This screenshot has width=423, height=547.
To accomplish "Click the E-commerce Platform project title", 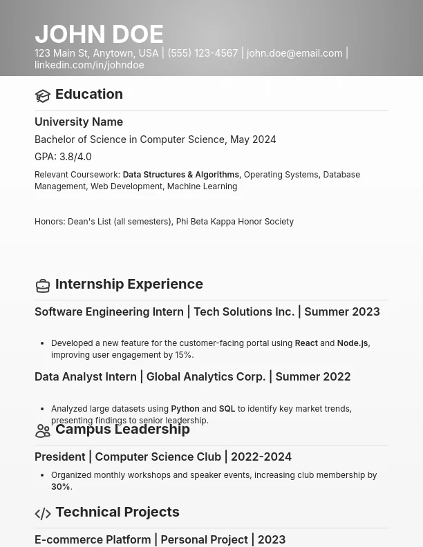I will pyautogui.click(x=160, y=539).
